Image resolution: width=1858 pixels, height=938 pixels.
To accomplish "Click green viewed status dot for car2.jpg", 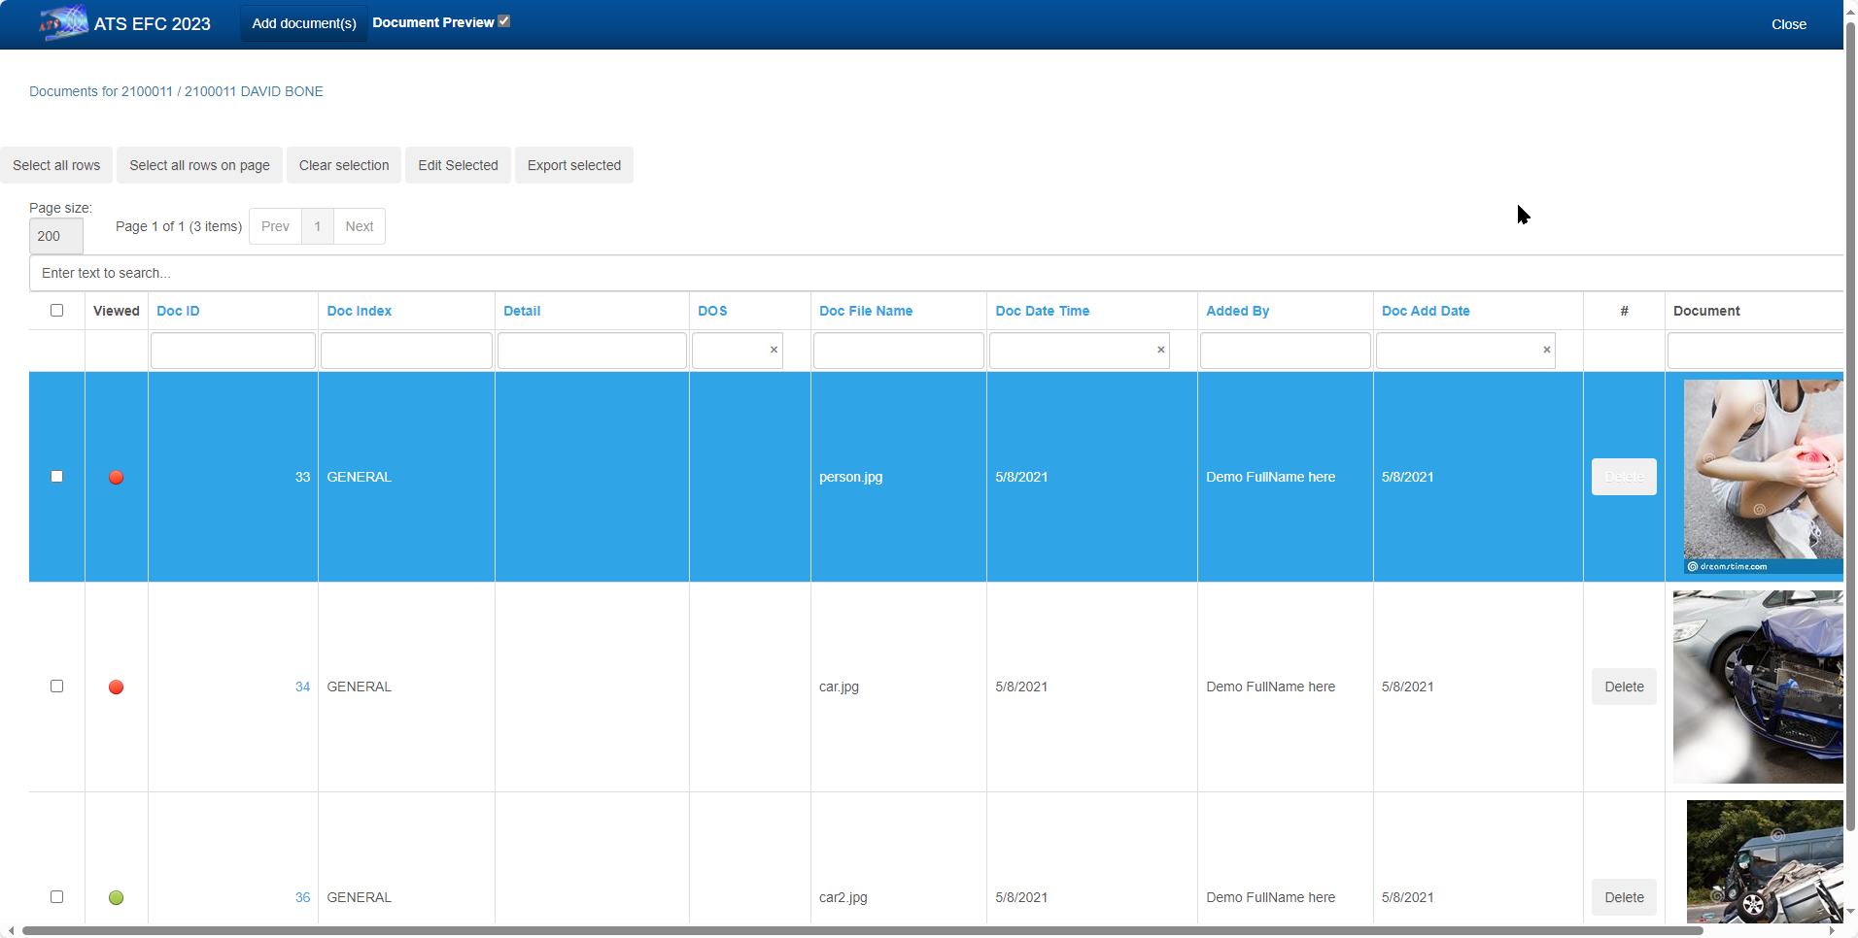I will coord(116,897).
